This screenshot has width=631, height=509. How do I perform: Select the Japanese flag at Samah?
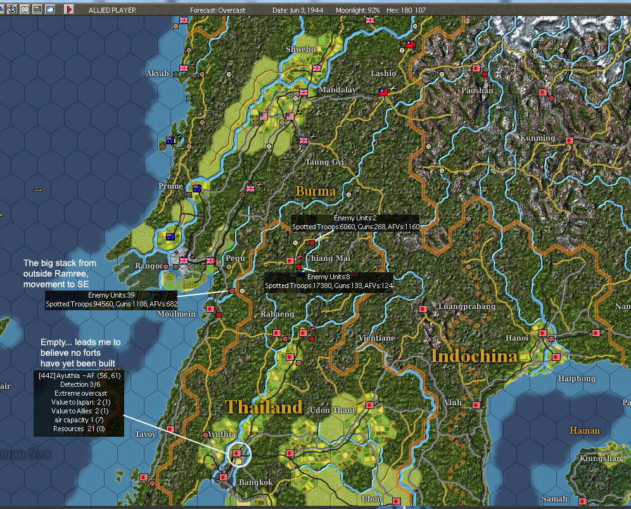(583, 501)
